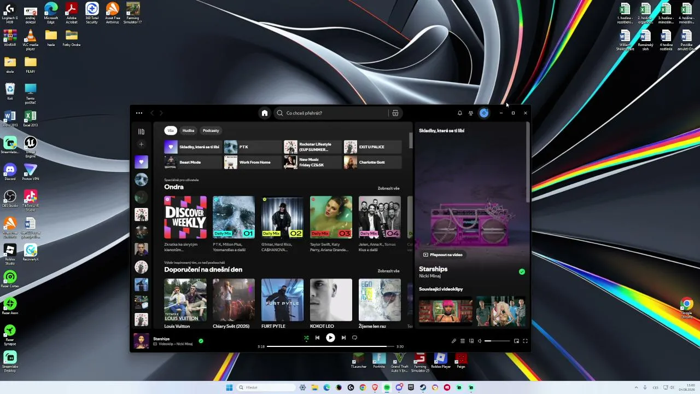
Task: Go to Spotify Home via the house icon
Action: pyautogui.click(x=265, y=113)
